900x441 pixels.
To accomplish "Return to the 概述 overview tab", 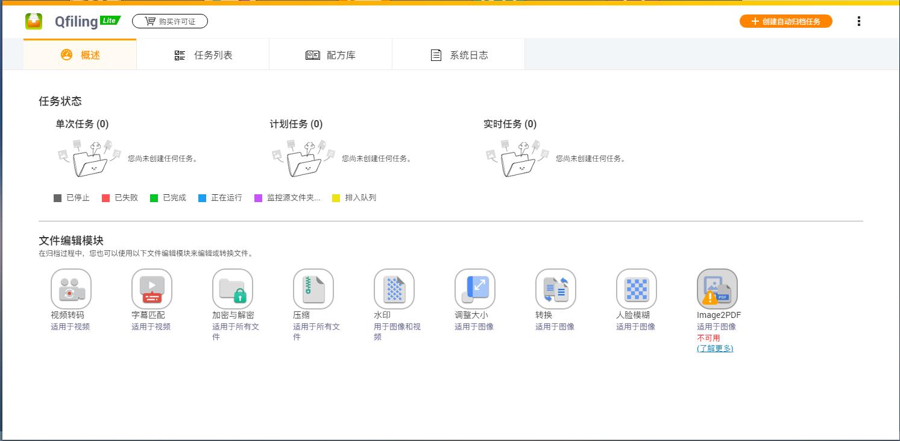I will click(x=80, y=54).
